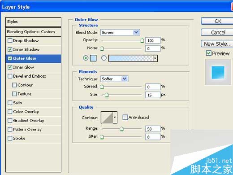The image size is (233, 175).
Task: Select the solid color radio button
Action: tap(86, 58)
